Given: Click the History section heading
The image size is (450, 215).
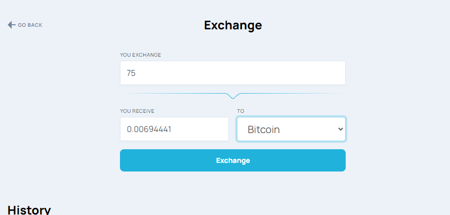Looking at the screenshot, I should [29, 210].
